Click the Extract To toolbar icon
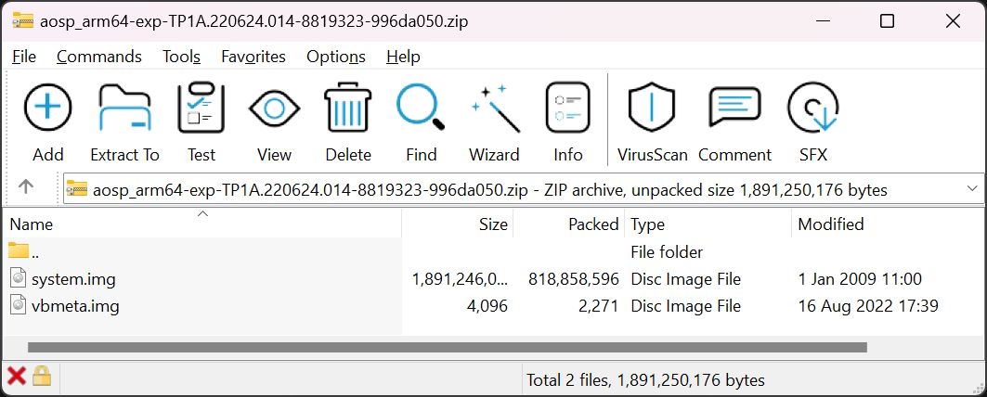 [124, 109]
